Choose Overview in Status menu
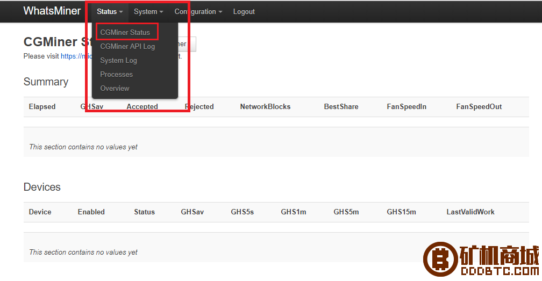This screenshot has width=542, height=281. [x=115, y=88]
